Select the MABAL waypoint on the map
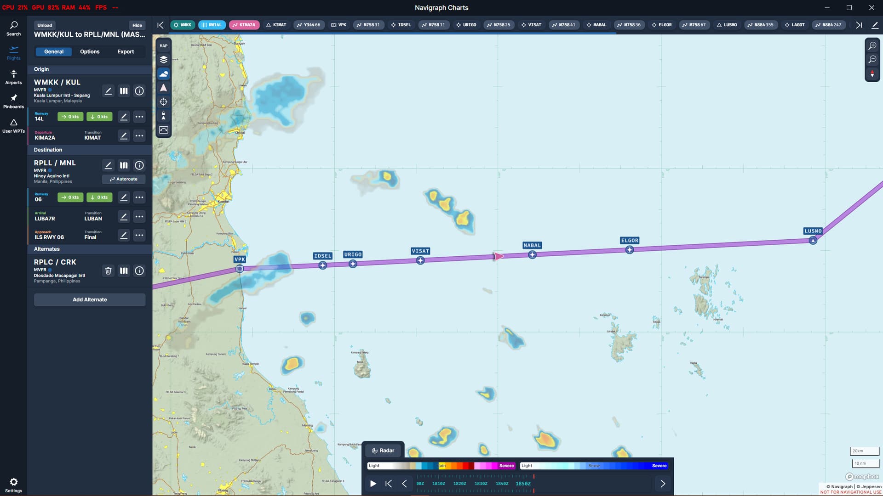This screenshot has height=496, width=883. click(532, 254)
